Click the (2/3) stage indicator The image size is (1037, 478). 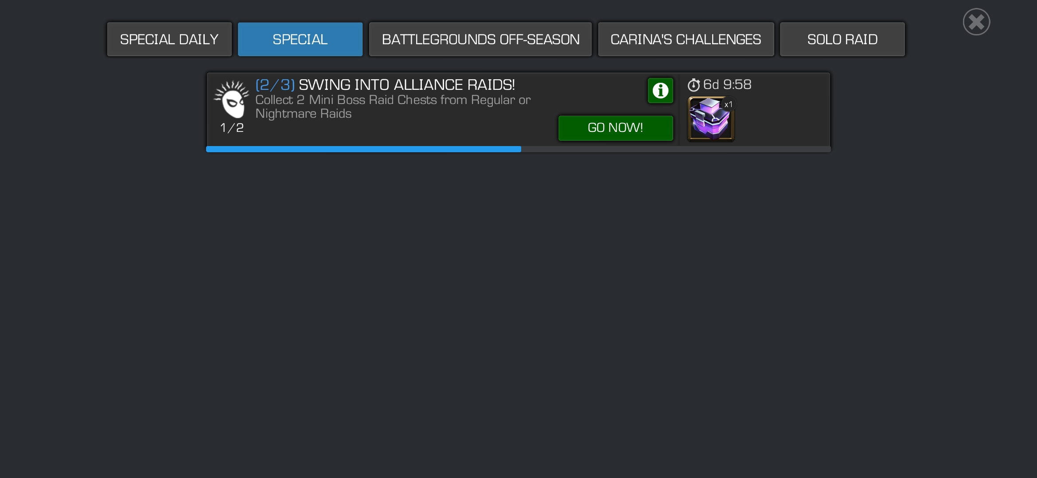pyautogui.click(x=275, y=85)
